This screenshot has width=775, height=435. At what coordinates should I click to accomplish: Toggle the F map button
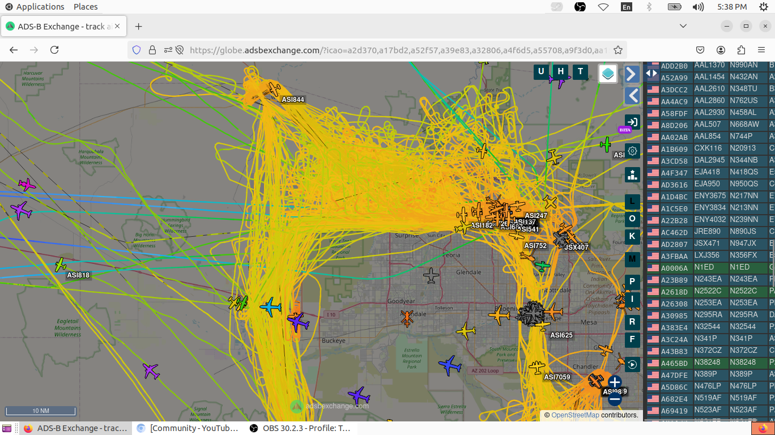[632, 340]
